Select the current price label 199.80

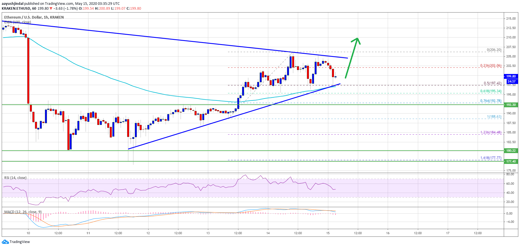(x=511, y=76)
